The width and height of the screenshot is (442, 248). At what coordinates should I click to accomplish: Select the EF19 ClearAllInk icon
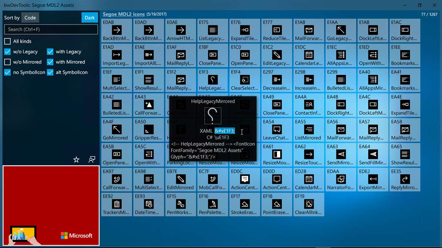(x=309, y=204)
